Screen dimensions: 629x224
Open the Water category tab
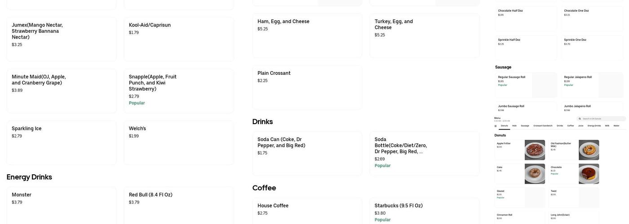(x=616, y=126)
